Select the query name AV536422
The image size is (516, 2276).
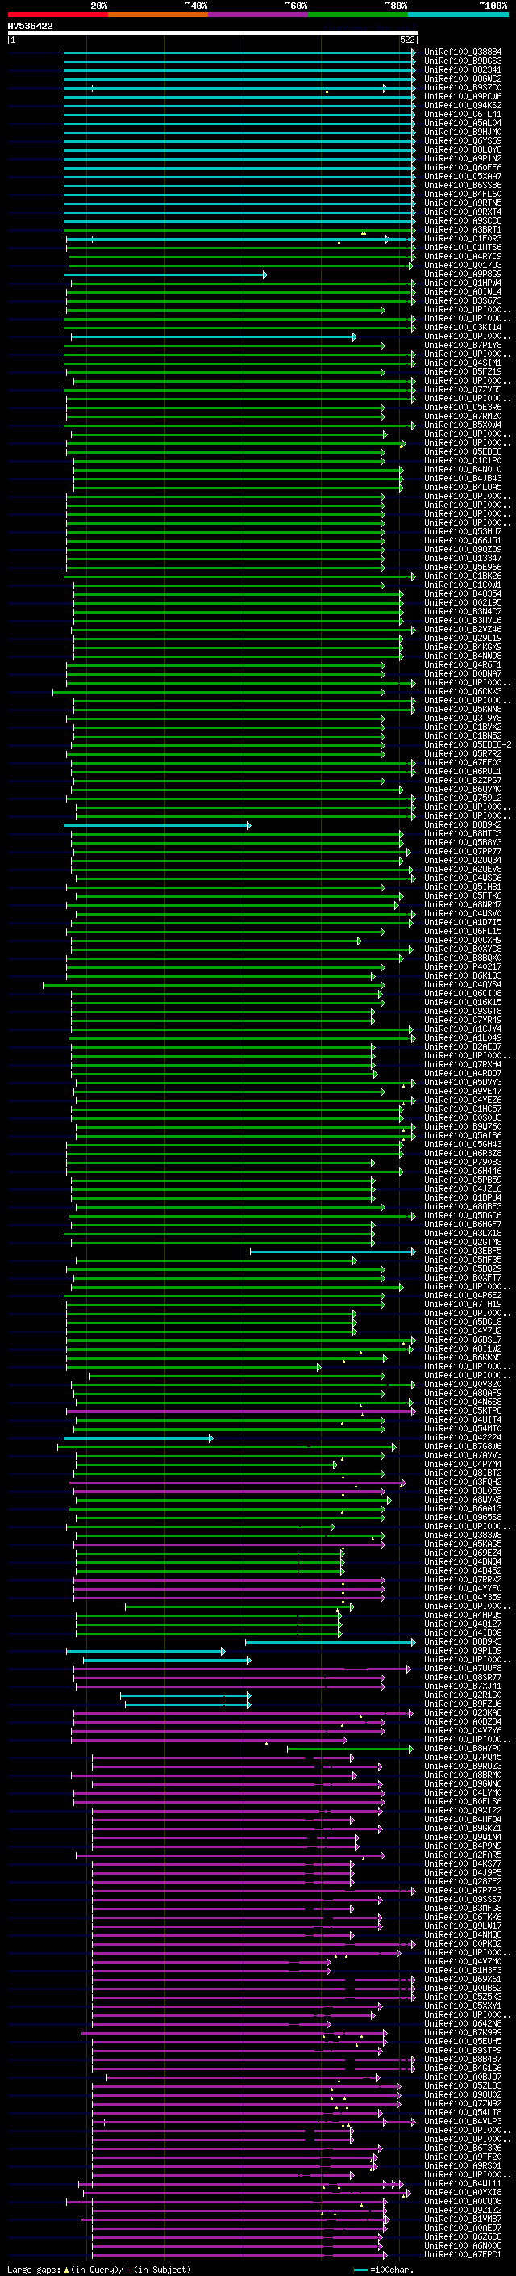tap(30, 27)
